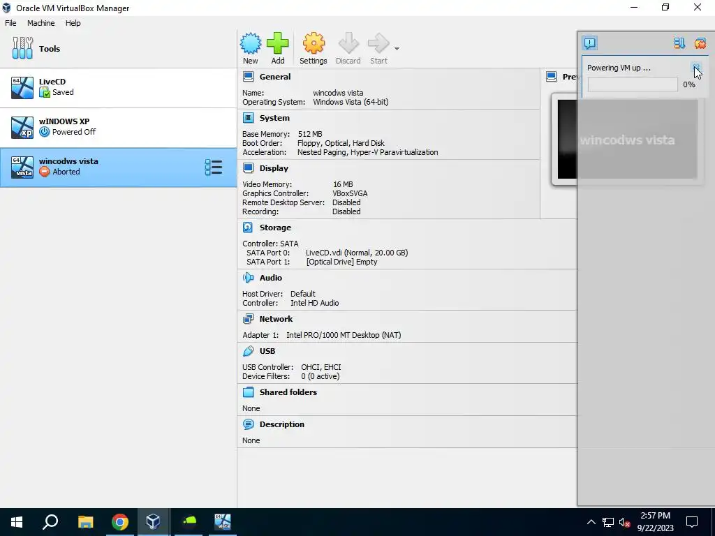This screenshot has height=536, width=715.
Task: Click the Network section icon
Action: point(248,318)
